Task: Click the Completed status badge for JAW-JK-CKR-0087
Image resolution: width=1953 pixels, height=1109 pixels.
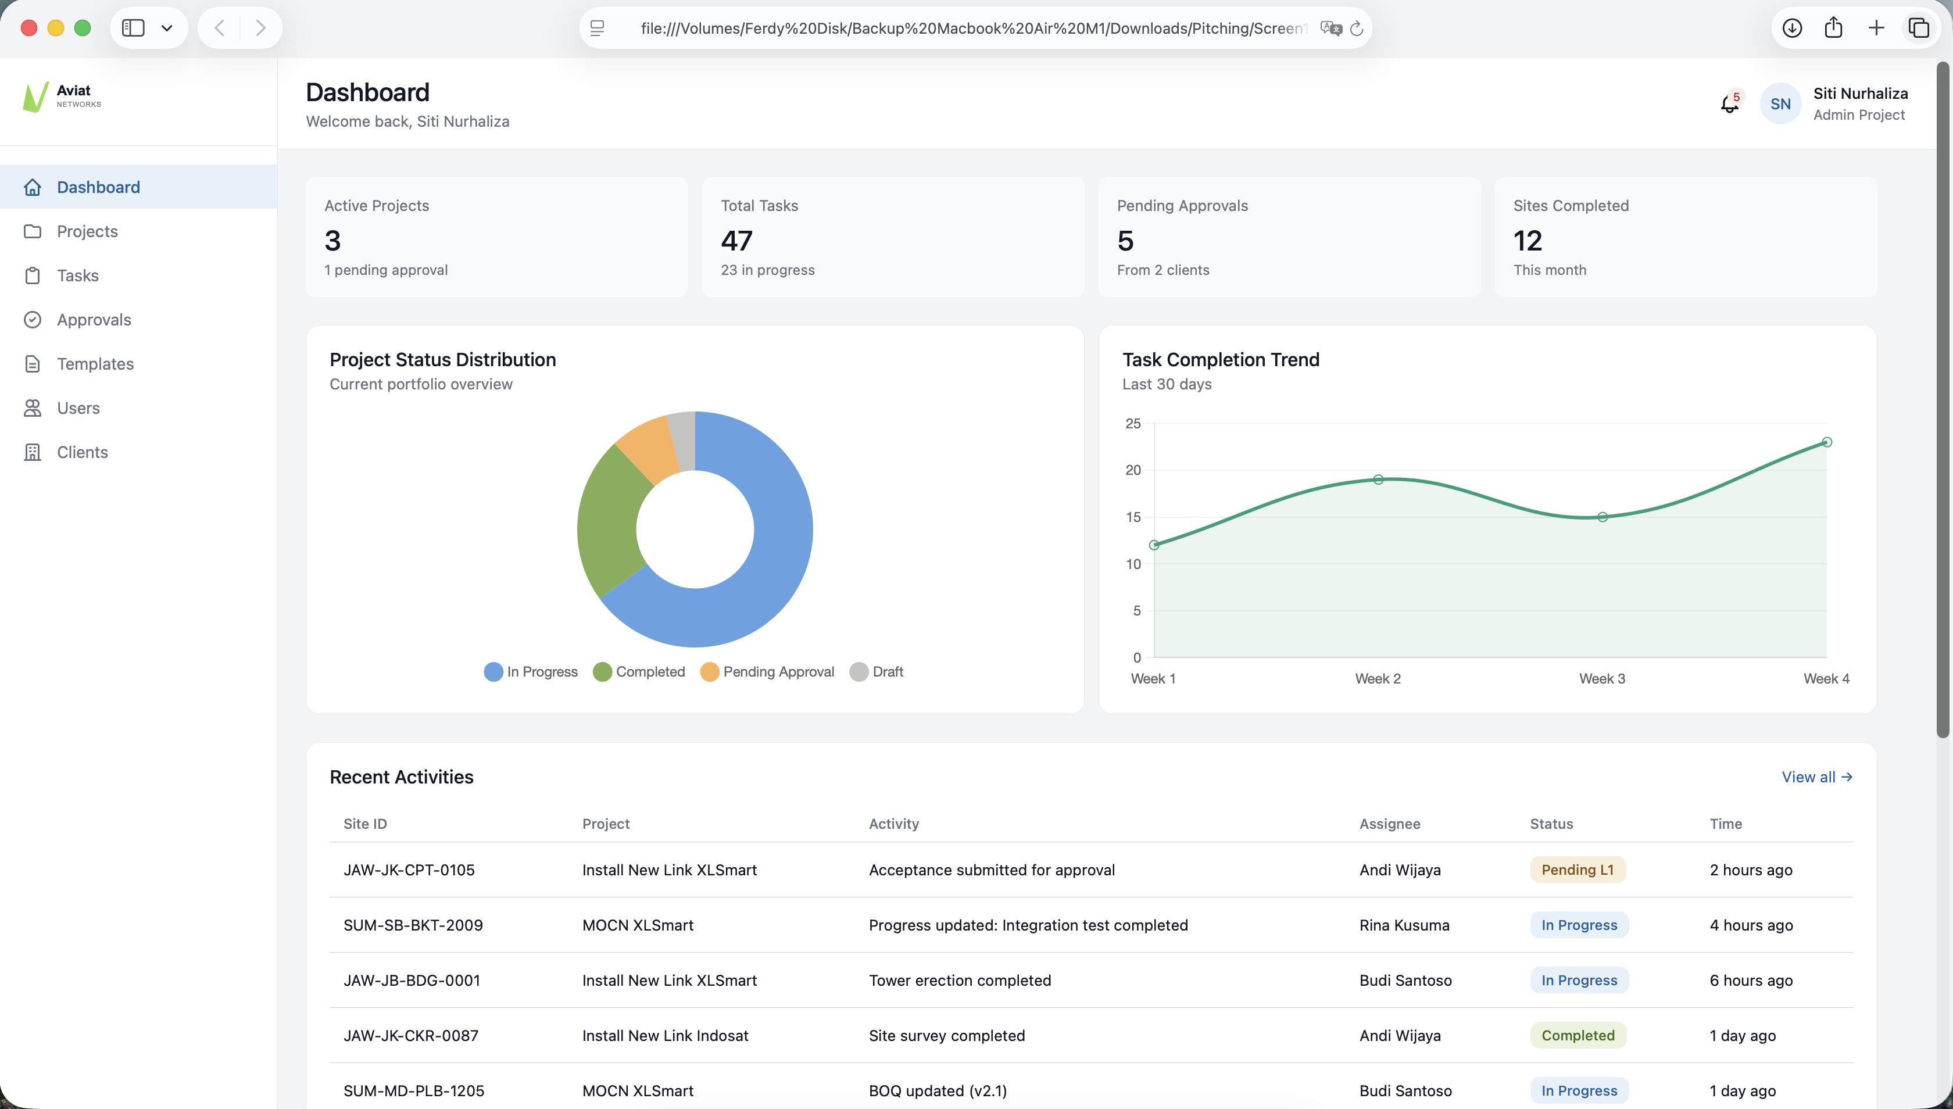Action: pos(1578,1035)
